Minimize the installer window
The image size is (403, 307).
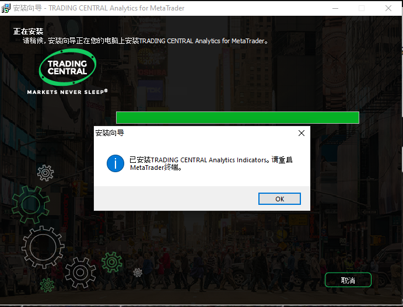pyautogui.click(x=335, y=8)
